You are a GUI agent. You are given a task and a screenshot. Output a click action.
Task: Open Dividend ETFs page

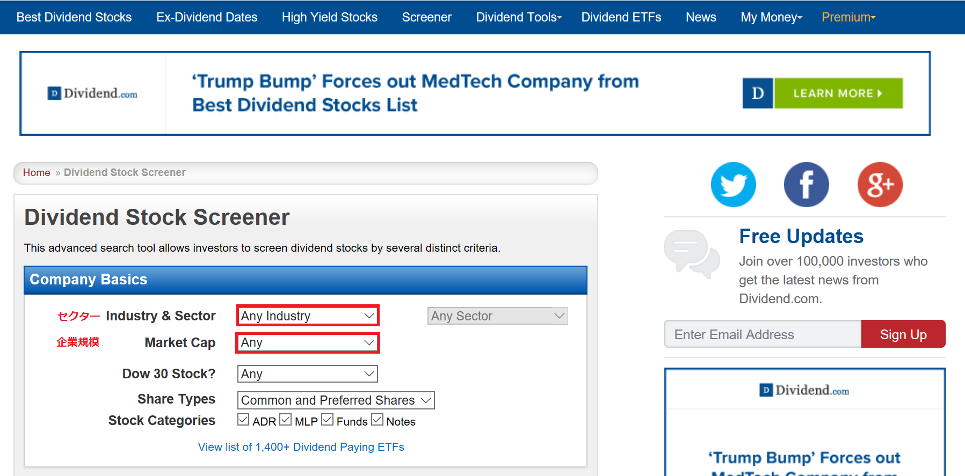click(x=621, y=17)
